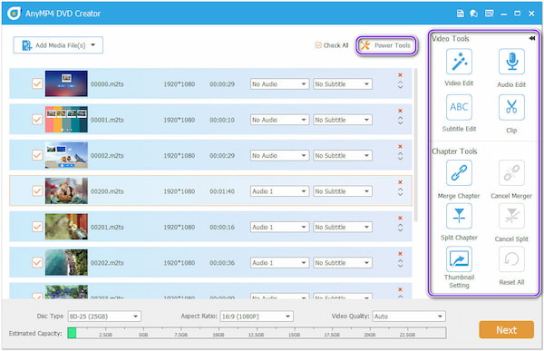544x351 pixels.
Task: Collapse the Power Tools side panel
Action: (x=532, y=38)
